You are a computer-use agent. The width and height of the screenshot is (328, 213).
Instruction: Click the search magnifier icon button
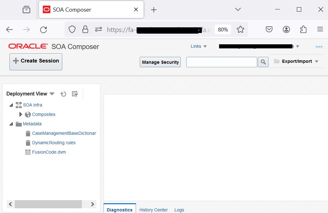pyautogui.click(x=263, y=62)
